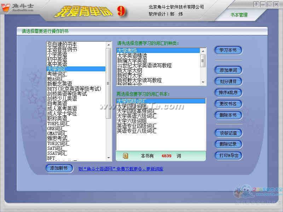Screen dimensions: 283x212
Task: Click the 角斗士 logo icon
Action: point(5,7)
